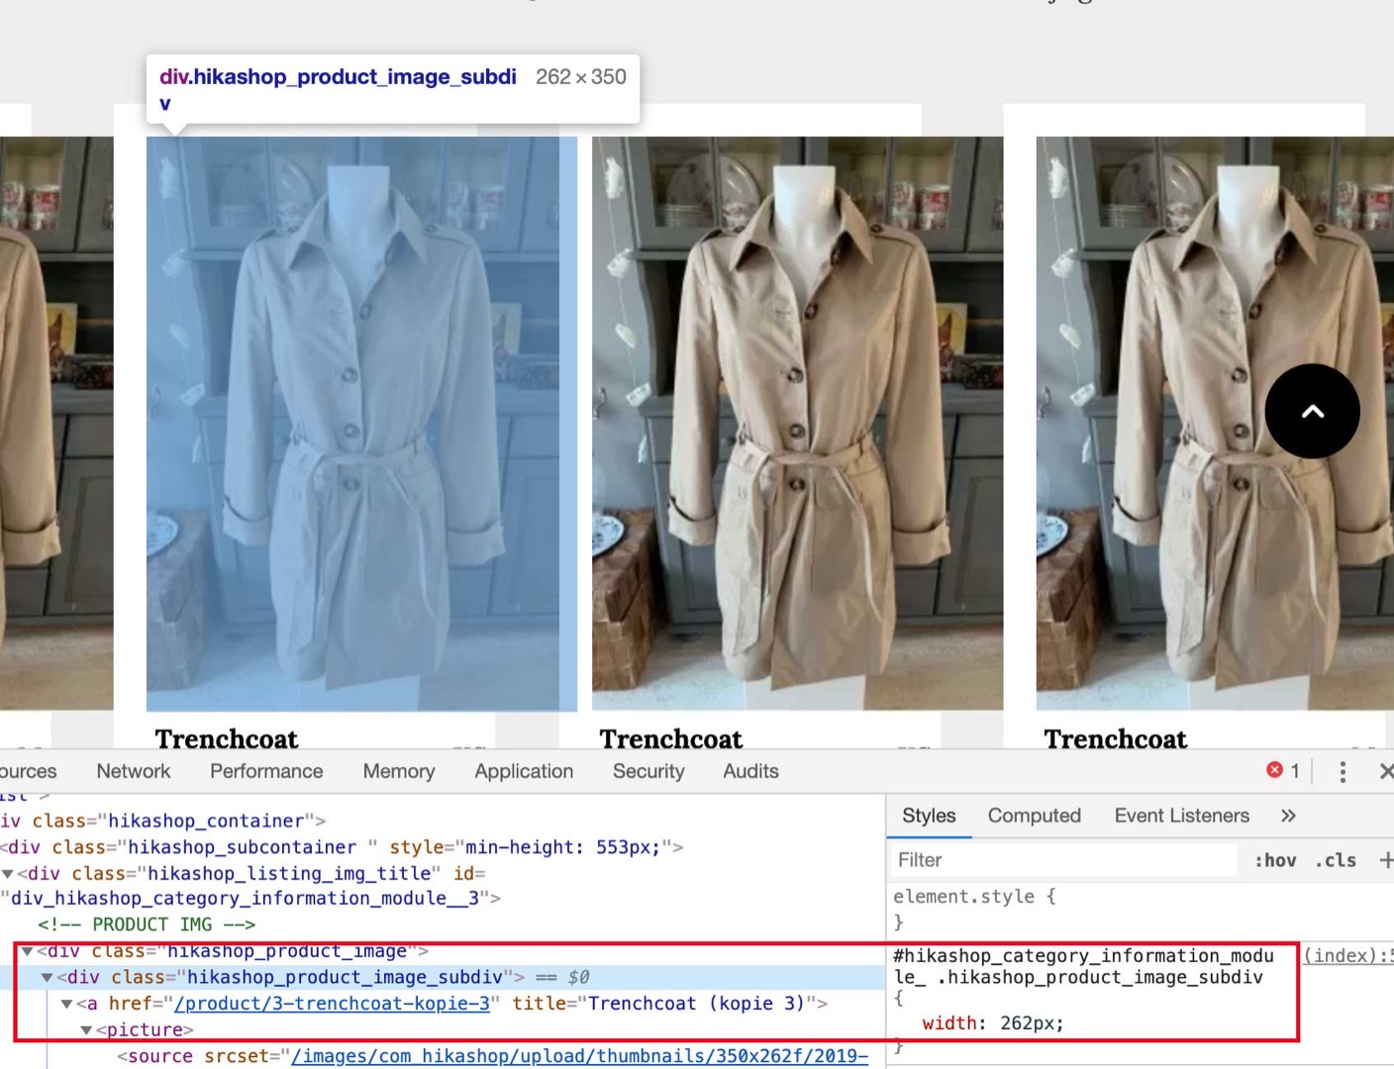
Task: Collapse the picture element node
Action: [x=87, y=1030]
